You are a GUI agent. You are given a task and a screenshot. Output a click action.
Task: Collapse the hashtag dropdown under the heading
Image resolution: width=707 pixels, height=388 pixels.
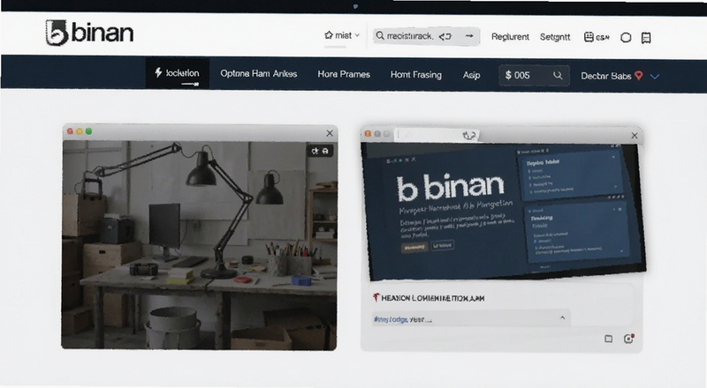tap(562, 317)
